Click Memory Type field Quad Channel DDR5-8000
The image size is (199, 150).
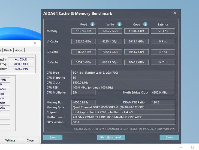point(123,107)
